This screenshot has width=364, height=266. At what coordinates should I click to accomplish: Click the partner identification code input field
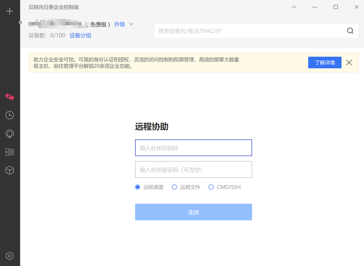point(193,147)
